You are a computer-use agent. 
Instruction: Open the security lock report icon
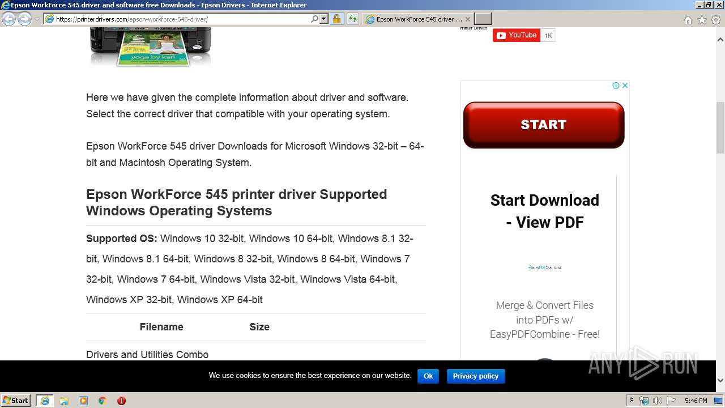pos(336,19)
